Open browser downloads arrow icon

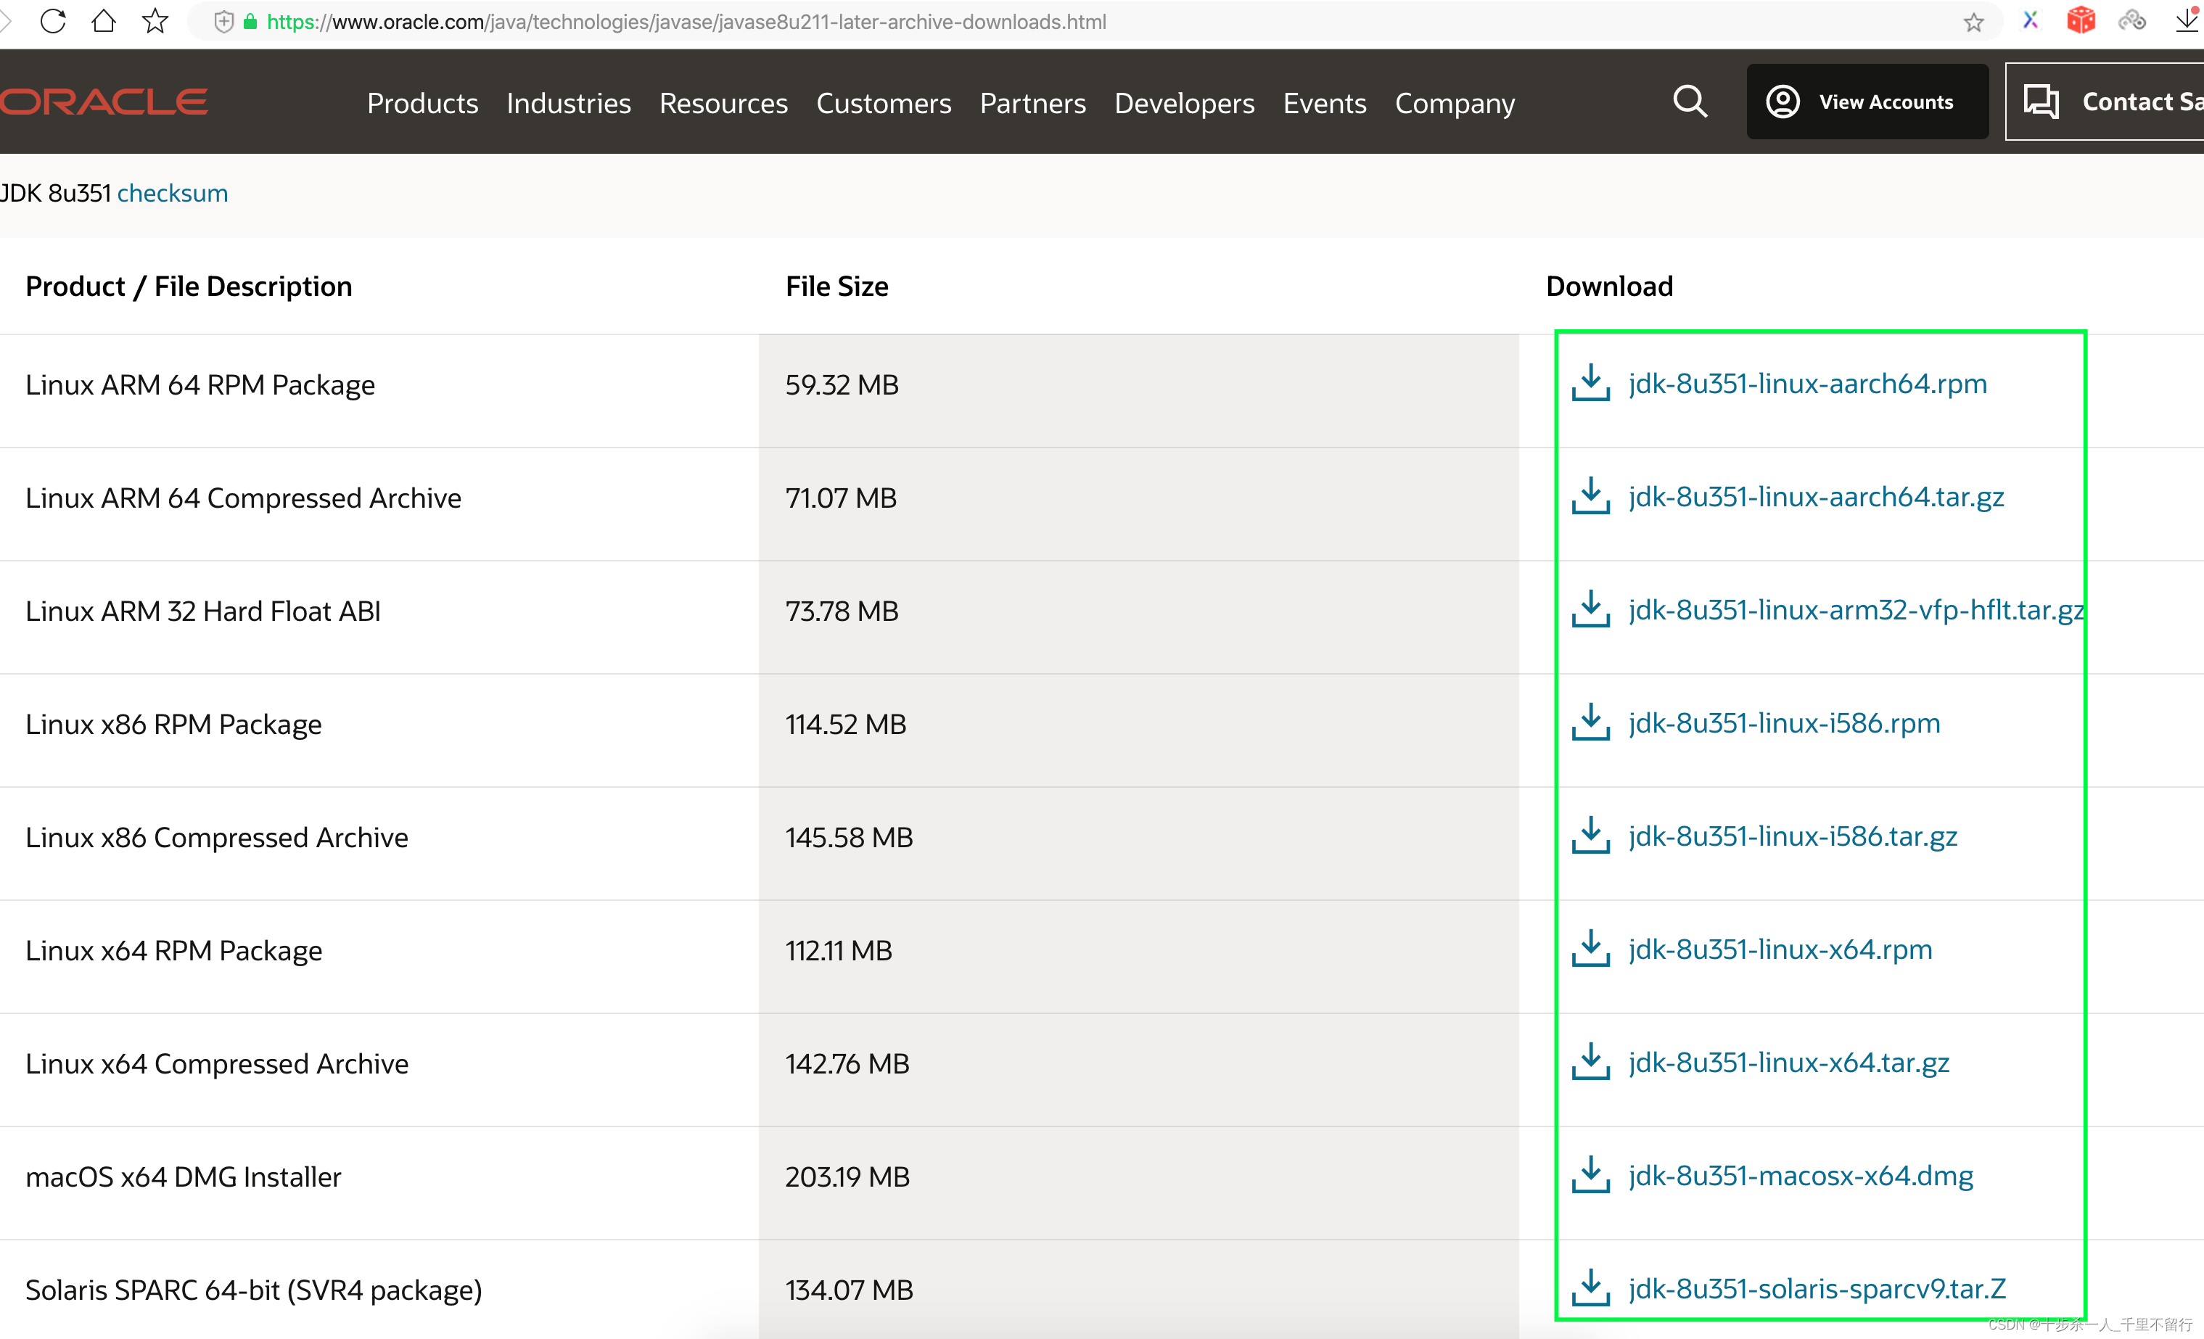point(2188,20)
